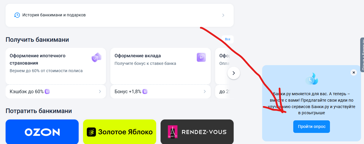Expand the Кэшбэк до 60% row chevron

(x=100, y=92)
